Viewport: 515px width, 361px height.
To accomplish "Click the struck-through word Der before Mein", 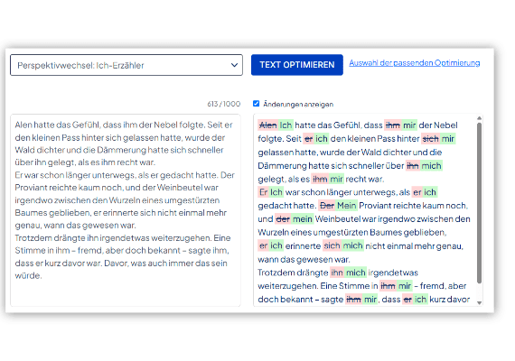I will coord(327,206).
